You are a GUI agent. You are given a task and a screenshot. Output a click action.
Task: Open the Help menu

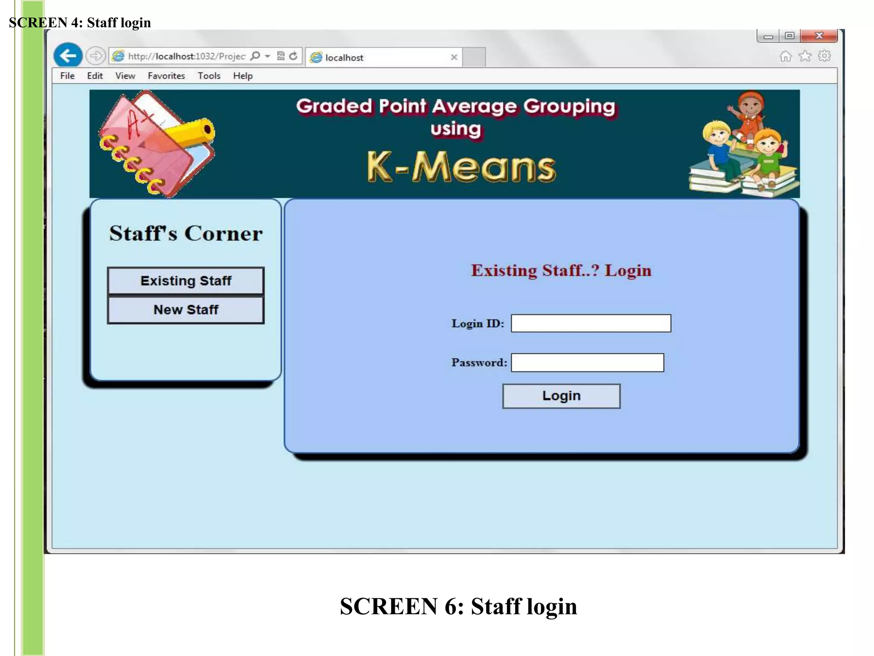tap(243, 76)
